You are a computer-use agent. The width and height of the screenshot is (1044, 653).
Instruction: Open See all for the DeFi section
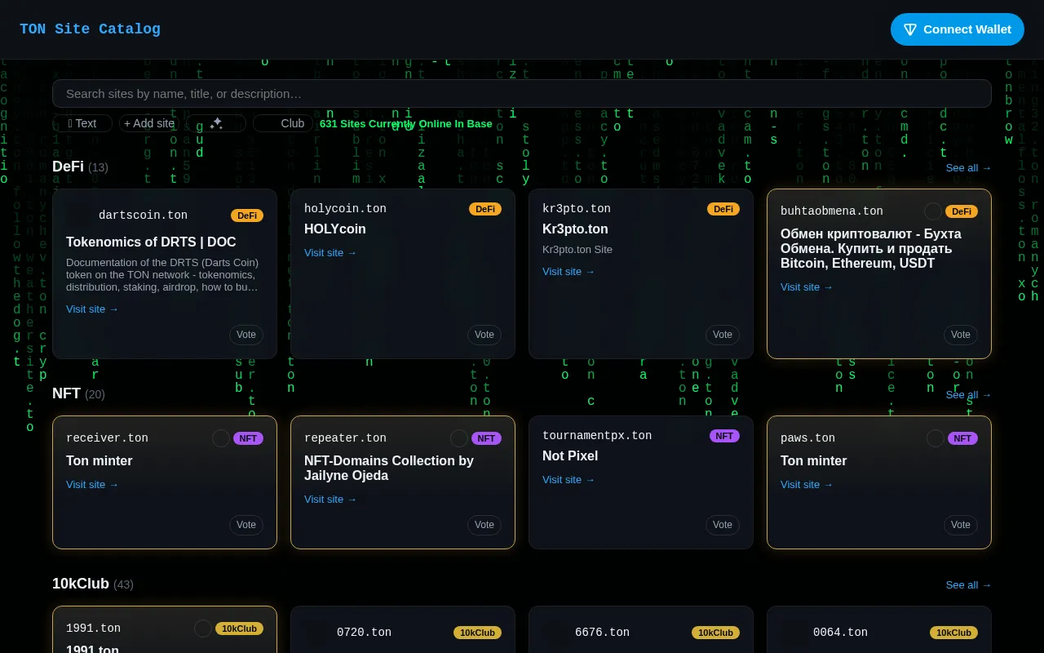969,167
